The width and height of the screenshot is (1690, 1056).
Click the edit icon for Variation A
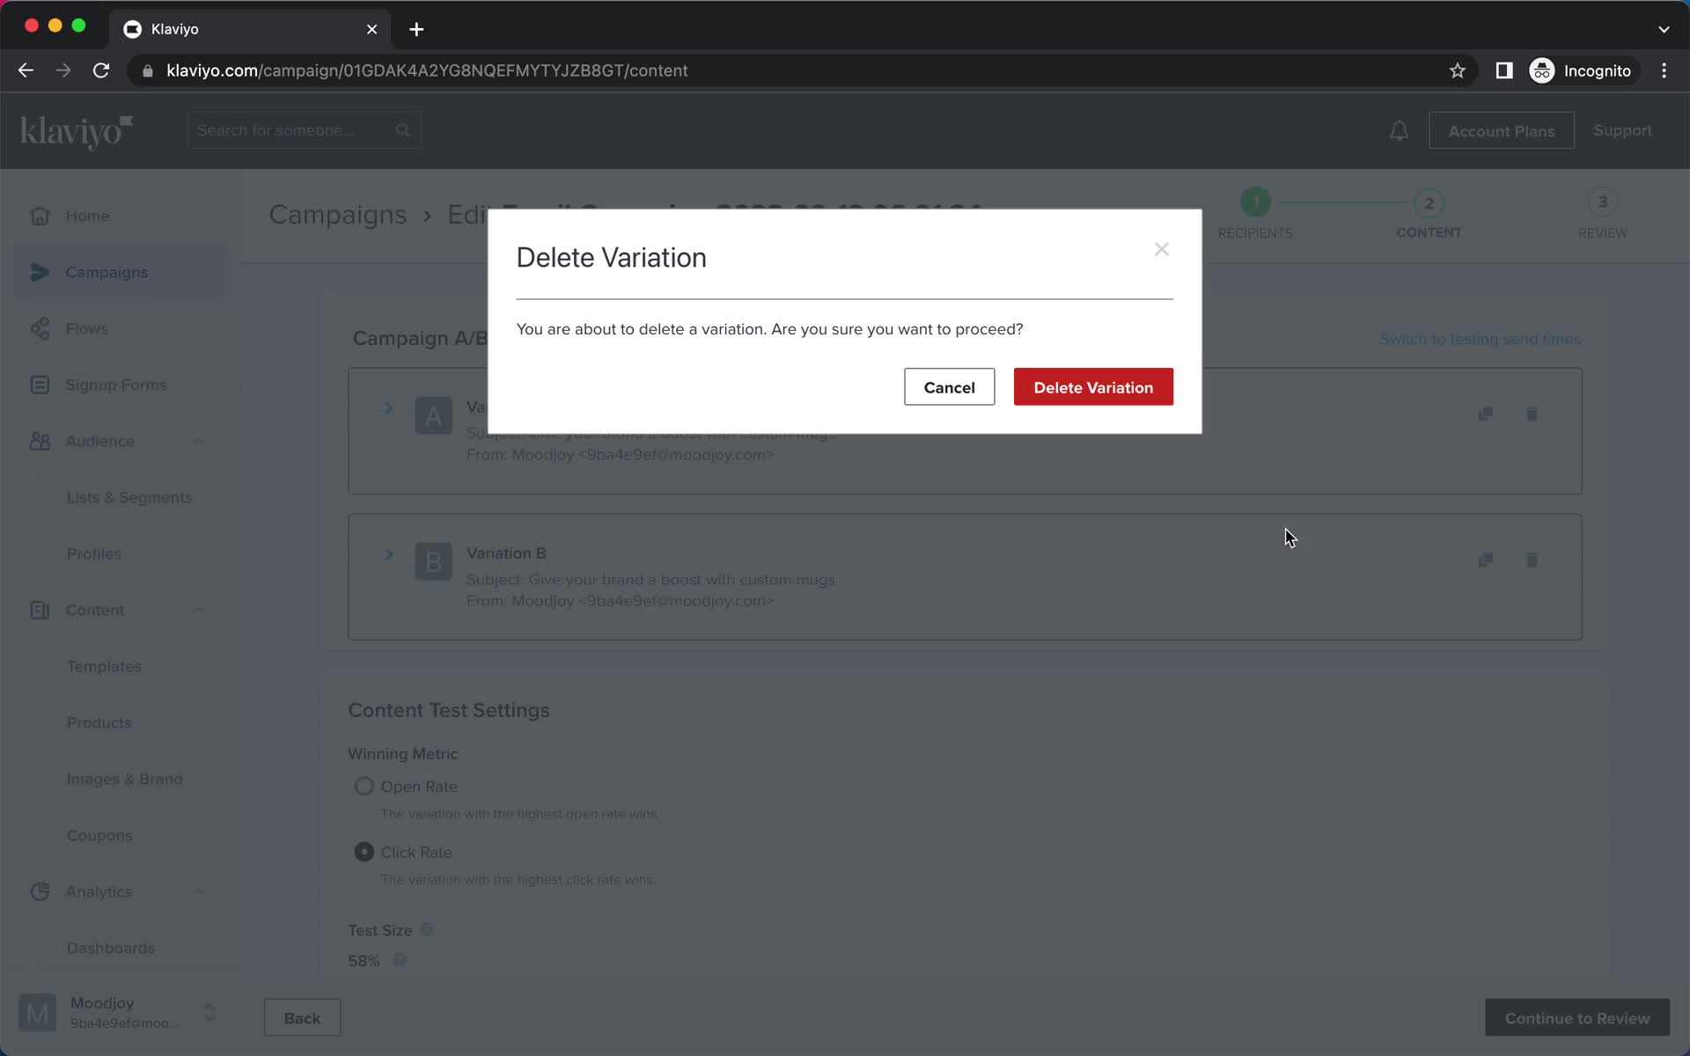[1486, 414]
